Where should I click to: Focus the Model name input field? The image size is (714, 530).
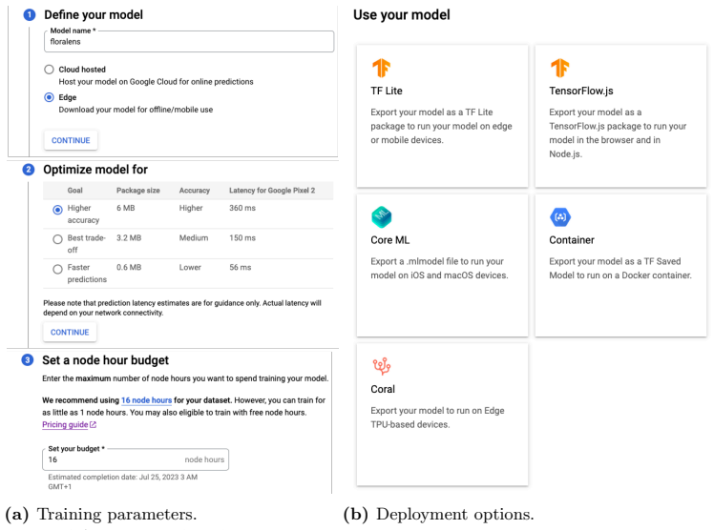[189, 41]
